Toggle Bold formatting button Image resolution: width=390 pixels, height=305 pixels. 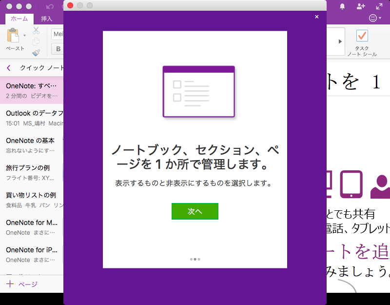(58, 49)
